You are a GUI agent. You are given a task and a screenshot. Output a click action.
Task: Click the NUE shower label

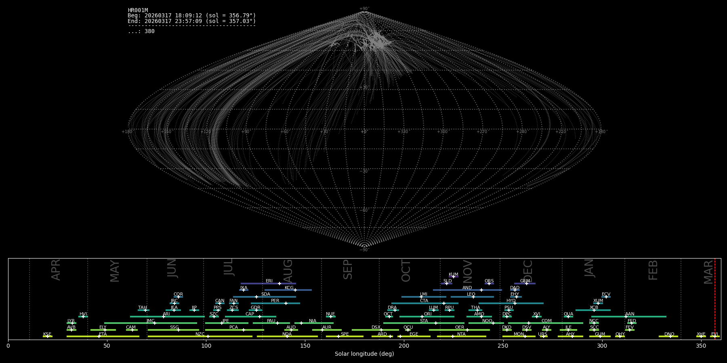point(330,314)
